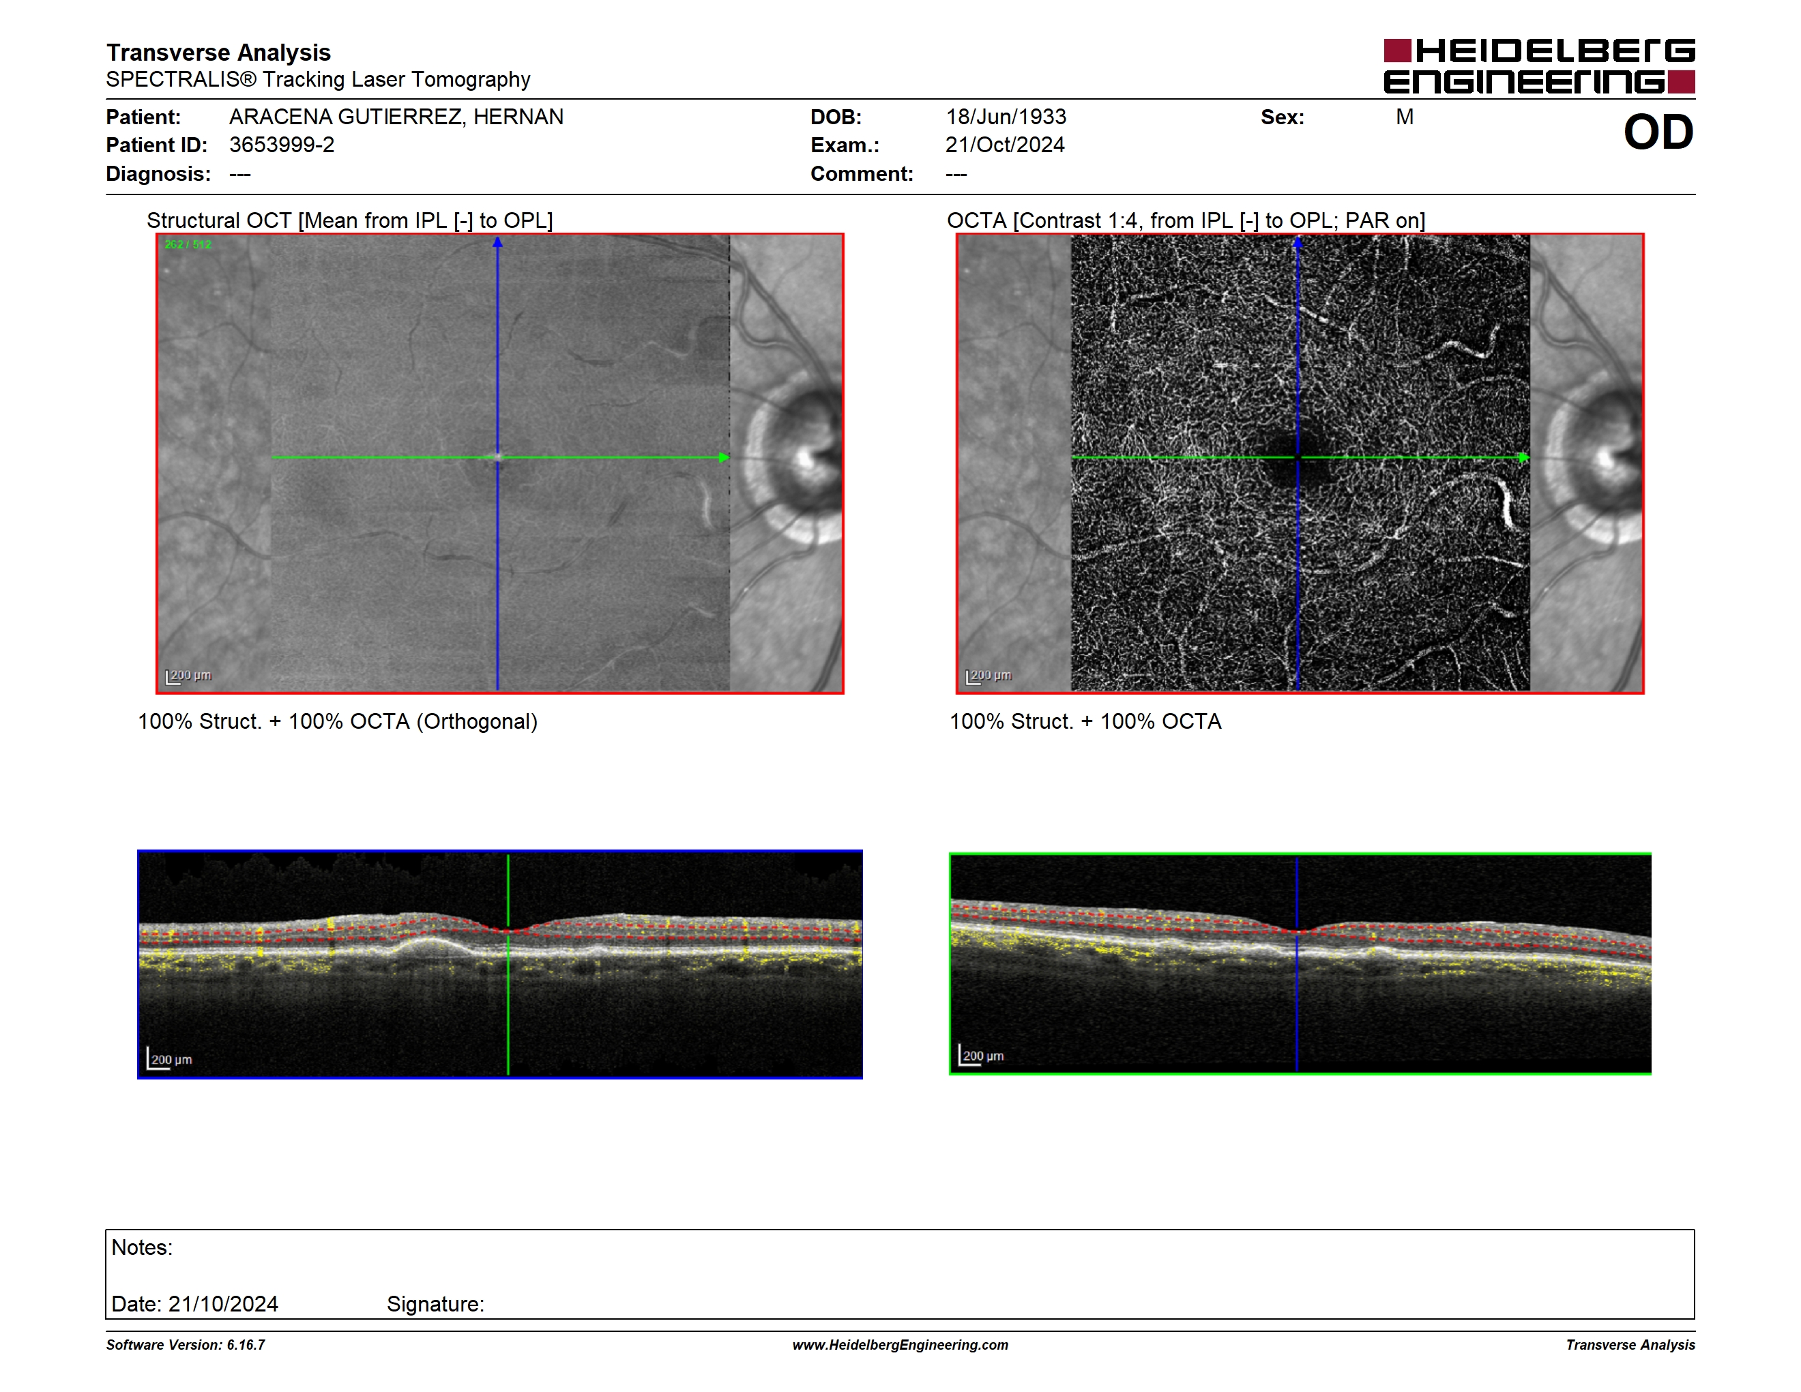Click the green vertical marker in blue-framed B-scan
Viewport: 1801px width, 1392px height.
coord(508,964)
